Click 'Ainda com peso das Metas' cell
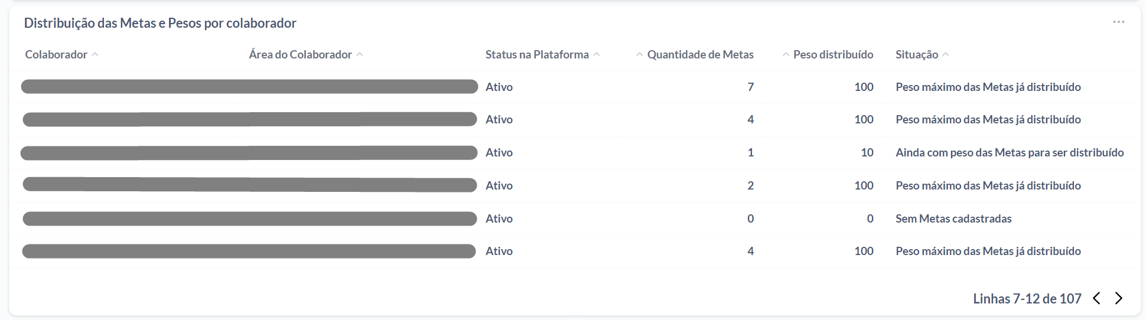This screenshot has height=320, width=1146. click(x=1009, y=152)
